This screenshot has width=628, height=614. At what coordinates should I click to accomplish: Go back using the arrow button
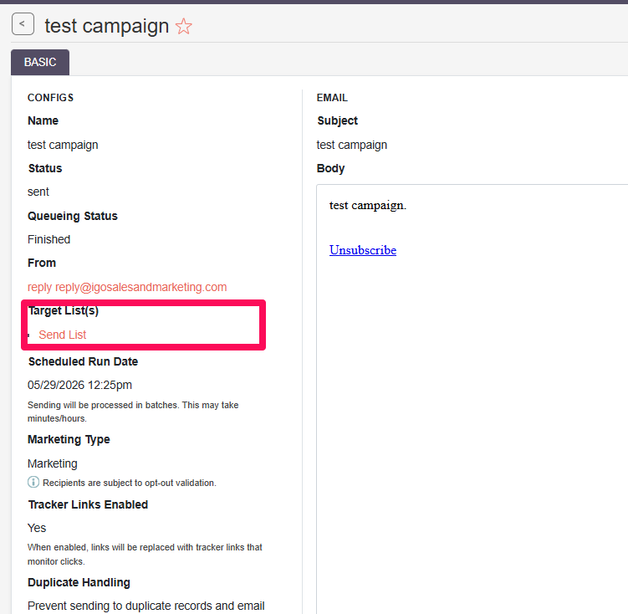pyautogui.click(x=23, y=24)
